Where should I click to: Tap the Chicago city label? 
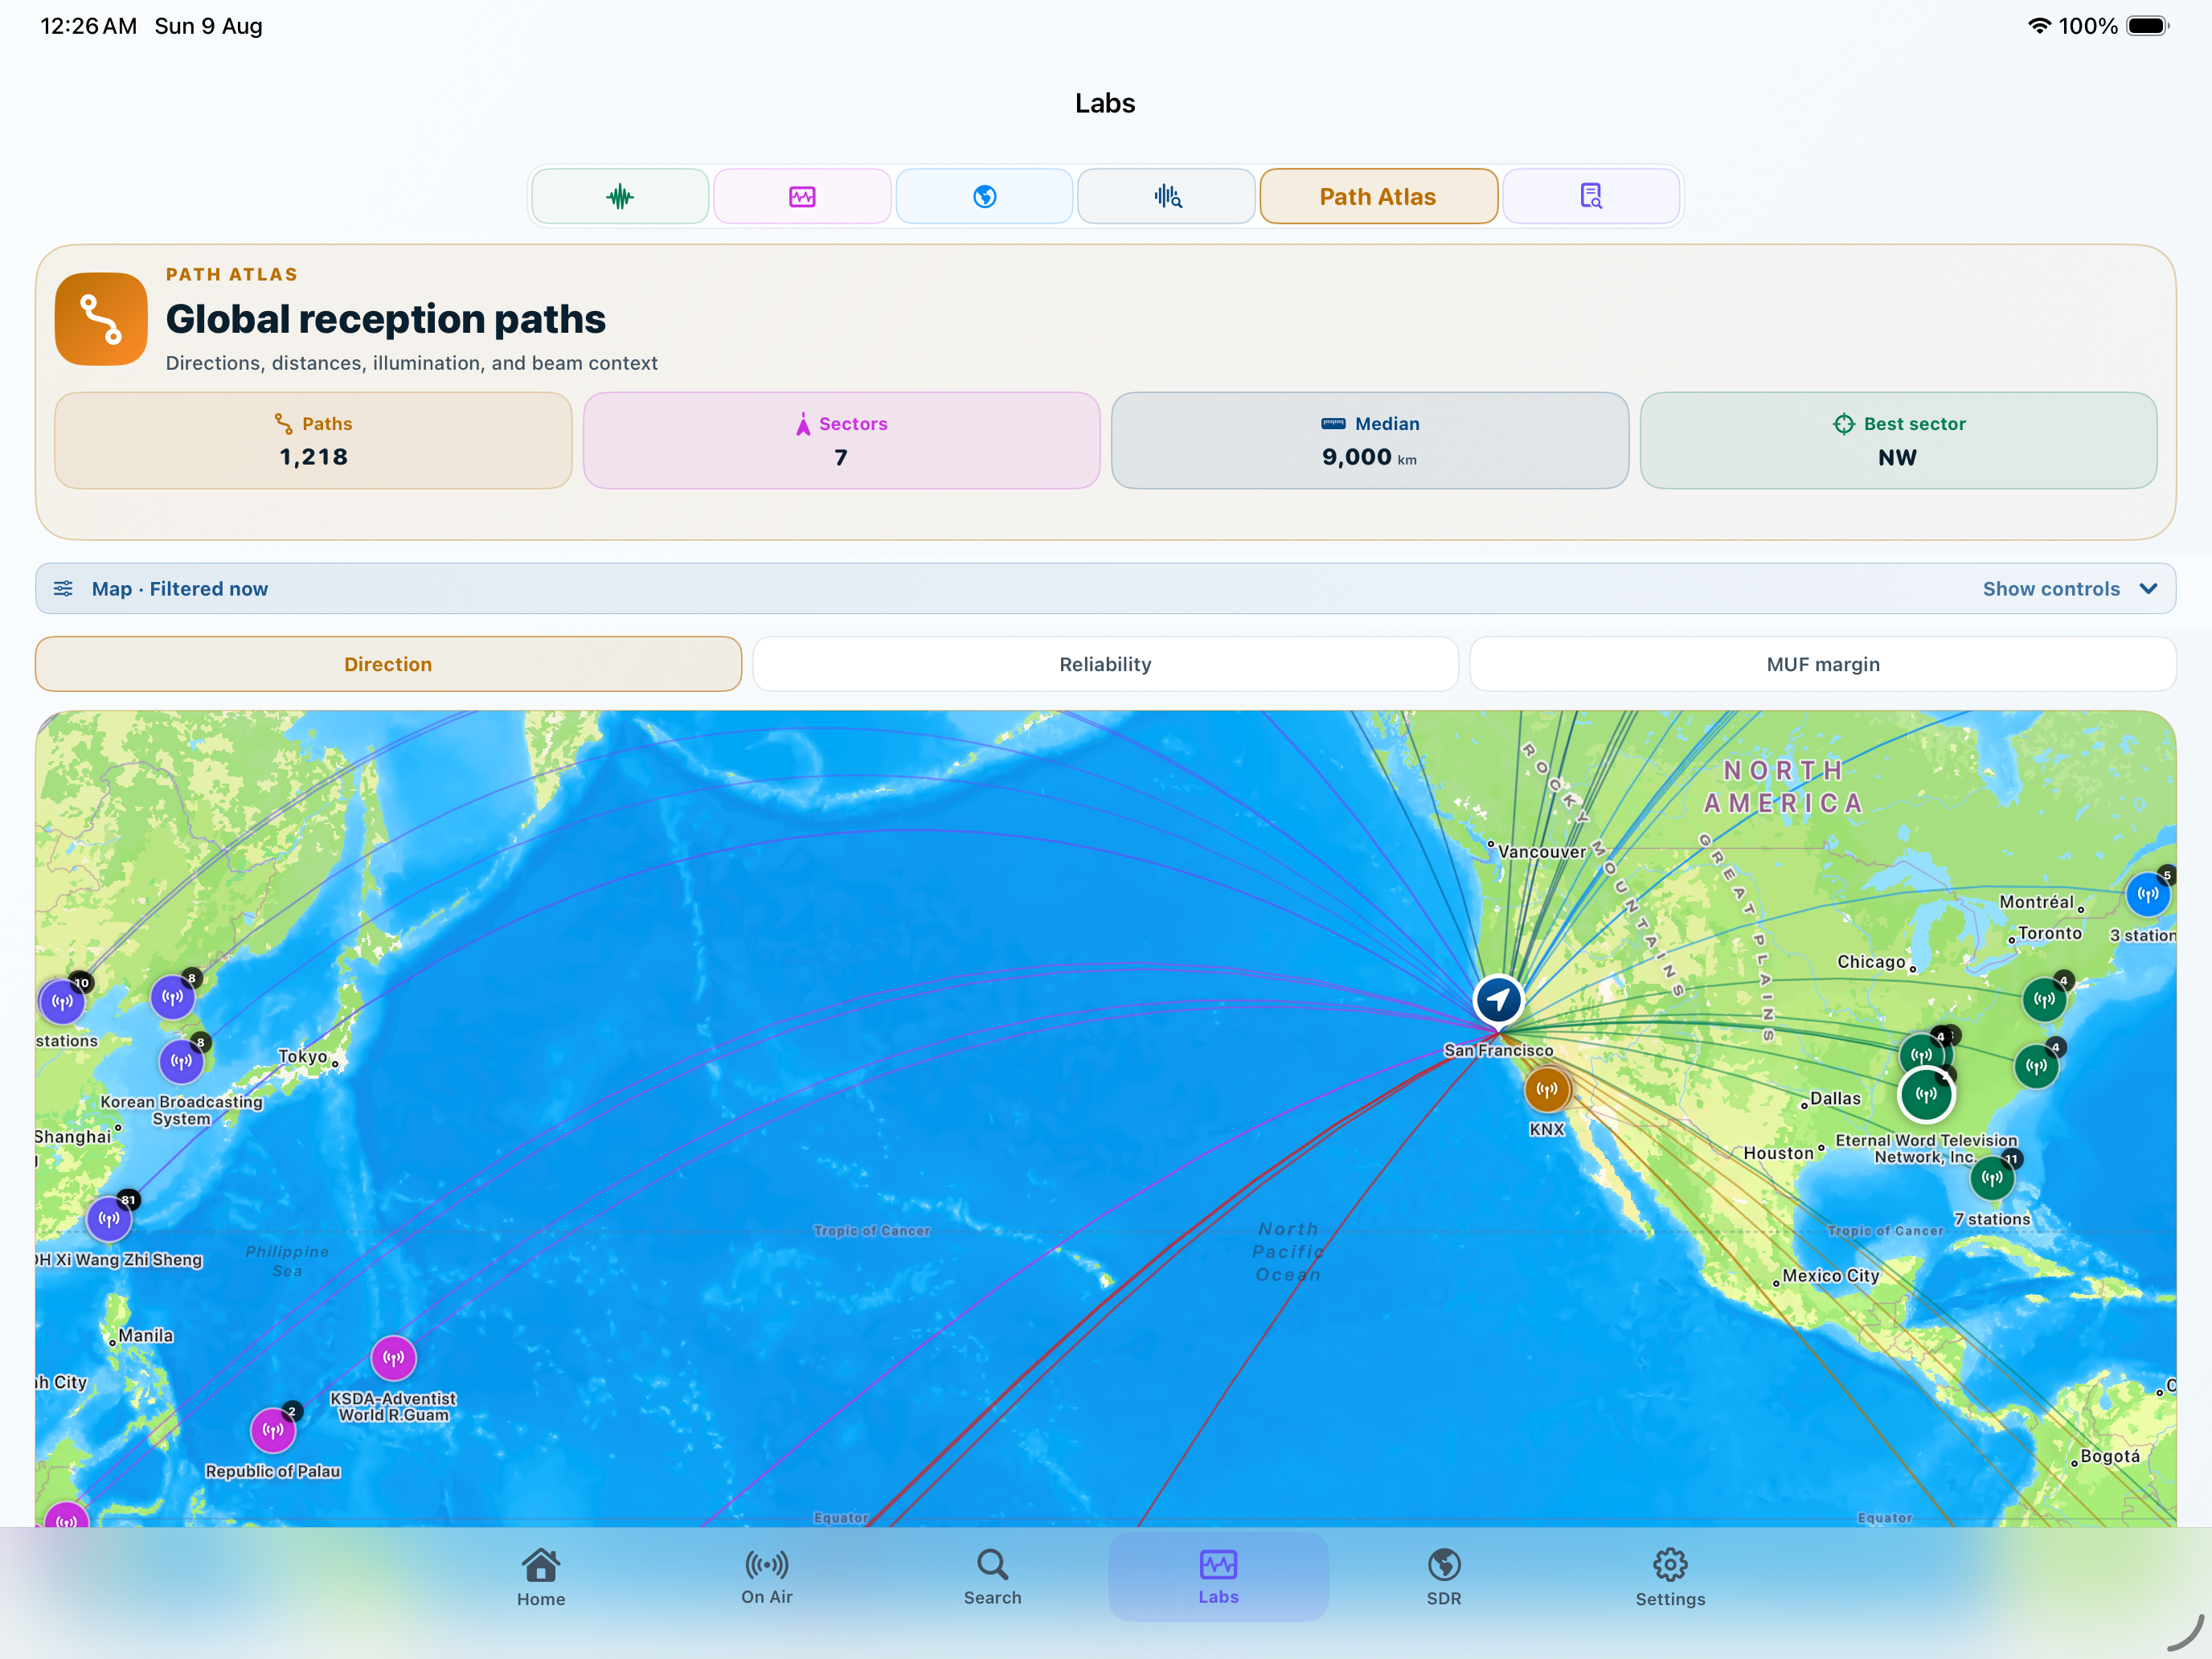(1871, 961)
